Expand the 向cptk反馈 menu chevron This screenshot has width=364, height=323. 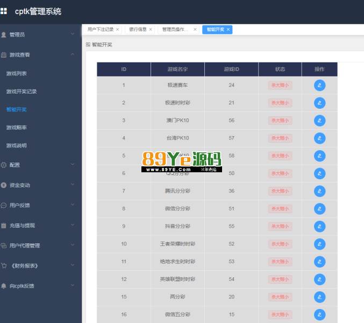(x=73, y=285)
